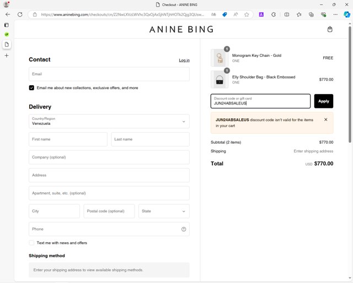Click the browser address bar URL
Viewport: 353px width, 283px height.
122,14
